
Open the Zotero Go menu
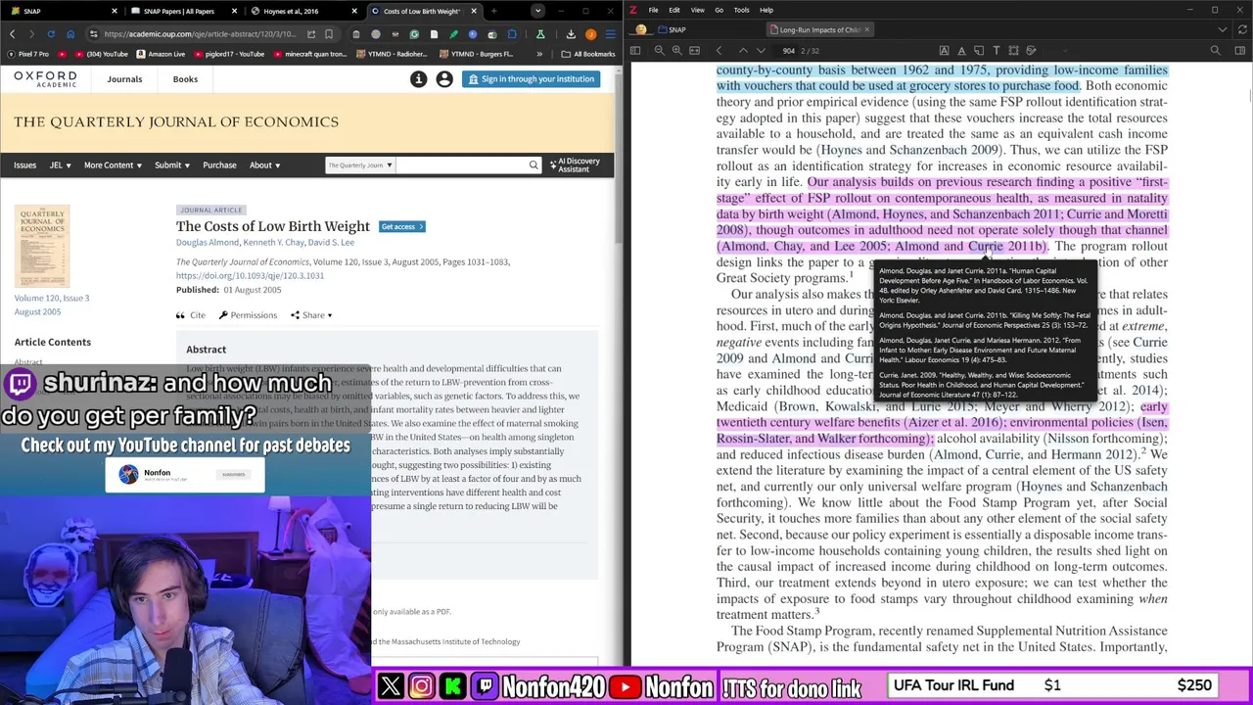coord(719,10)
